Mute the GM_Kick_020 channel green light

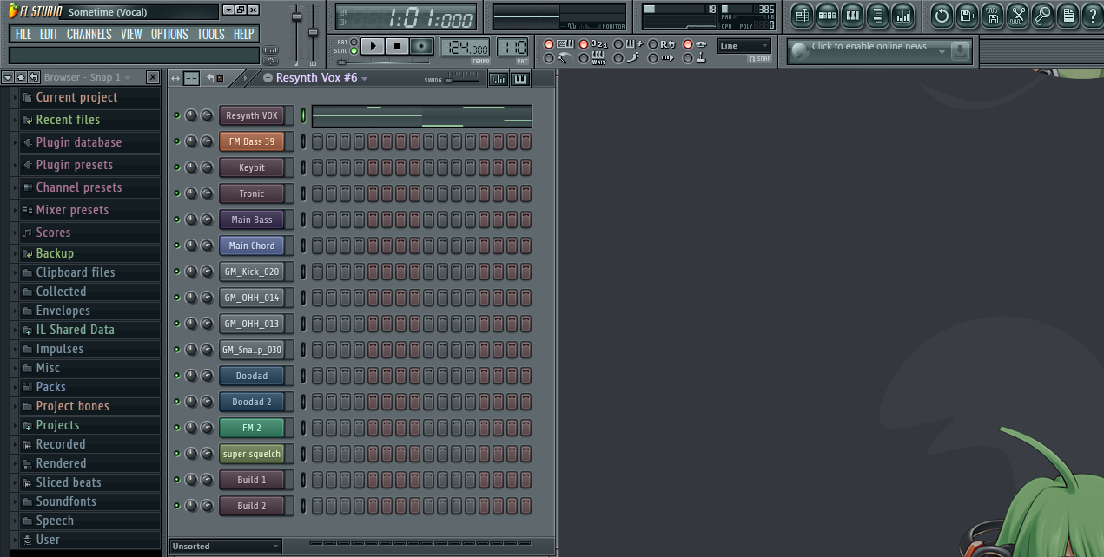click(x=176, y=272)
